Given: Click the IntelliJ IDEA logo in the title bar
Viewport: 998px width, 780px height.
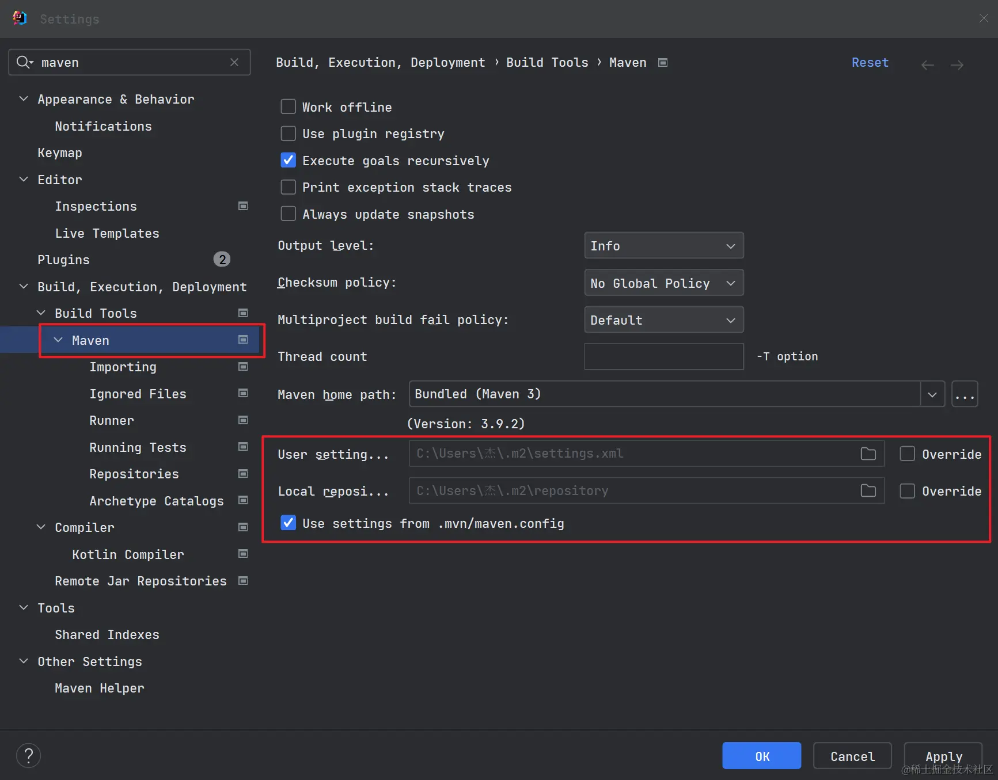Looking at the screenshot, I should tap(20, 18).
